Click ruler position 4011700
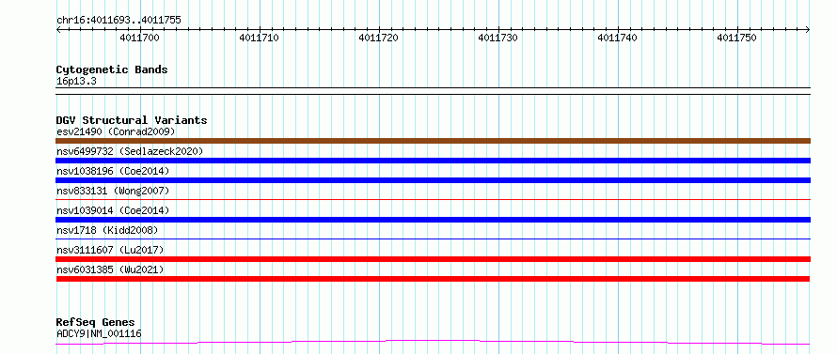Image resolution: width=837 pixels, height=354 pixels. tap(139, 38)
